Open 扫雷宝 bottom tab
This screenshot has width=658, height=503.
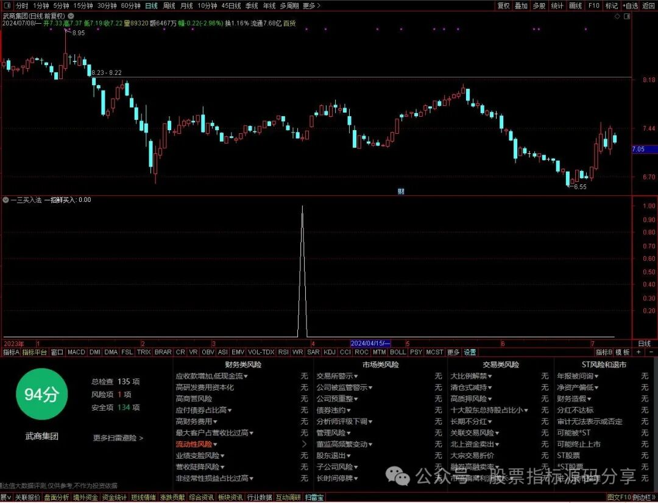314,498
